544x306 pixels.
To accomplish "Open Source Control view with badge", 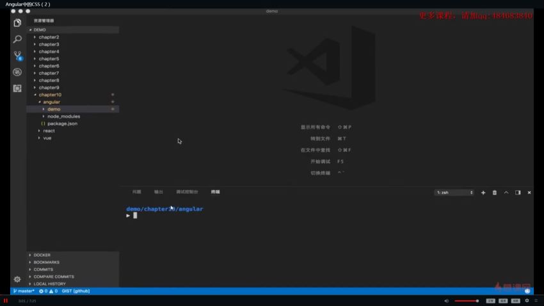I will 17,56.
